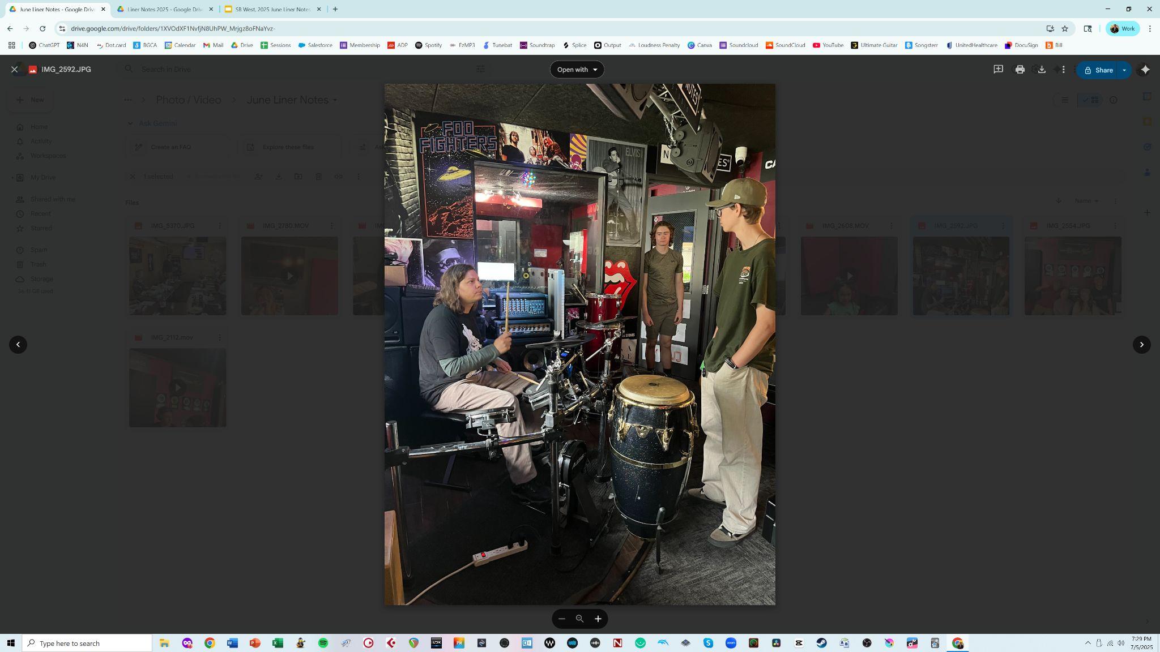Viewport: 1160px width, 652px height.
Task: Open the DocuSign bookmark
Action: 1021,45
